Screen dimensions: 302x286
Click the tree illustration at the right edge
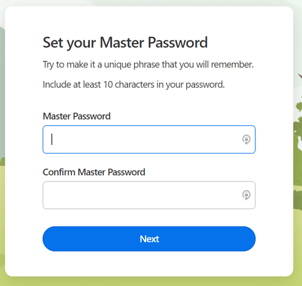[298, 141]
